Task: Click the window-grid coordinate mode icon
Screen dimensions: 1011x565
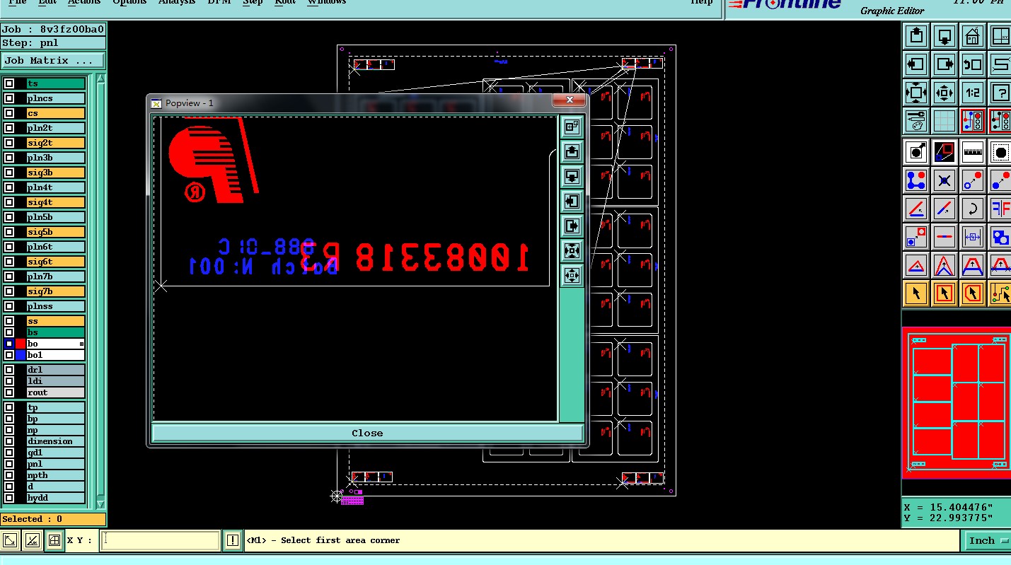Action: pyautogui.click(x=54, y=541)
